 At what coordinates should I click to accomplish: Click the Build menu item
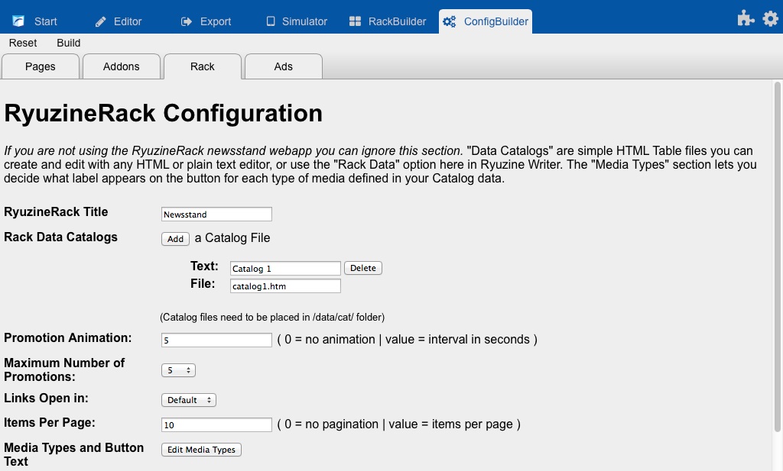point(69,43)
